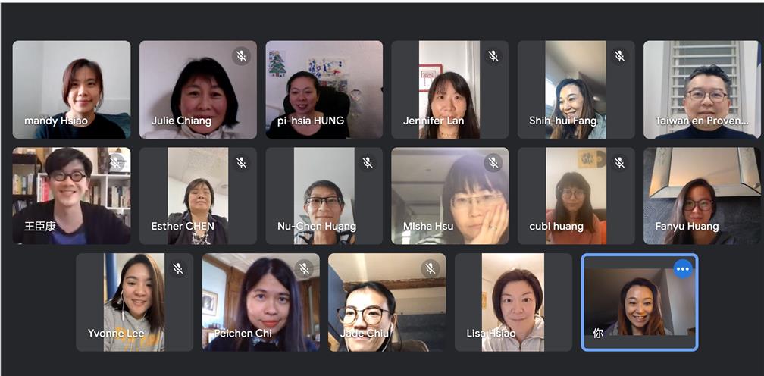
Task: Click muted mic icon on Jennifer Lan's tile
Action: (x=493, y=56)
